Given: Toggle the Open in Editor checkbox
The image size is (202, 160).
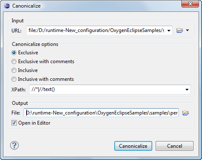Looking at the screenshot, I should pos(14,123).
